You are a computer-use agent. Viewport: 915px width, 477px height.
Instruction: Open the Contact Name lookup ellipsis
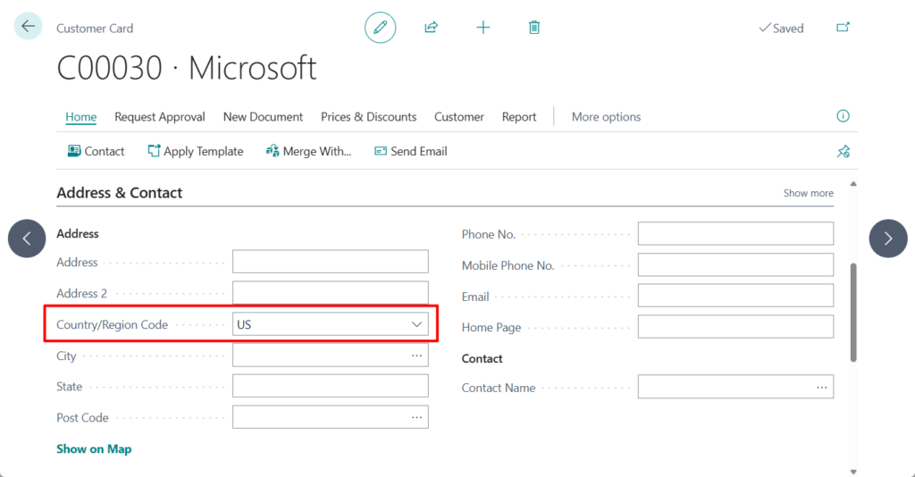[822, 388]
